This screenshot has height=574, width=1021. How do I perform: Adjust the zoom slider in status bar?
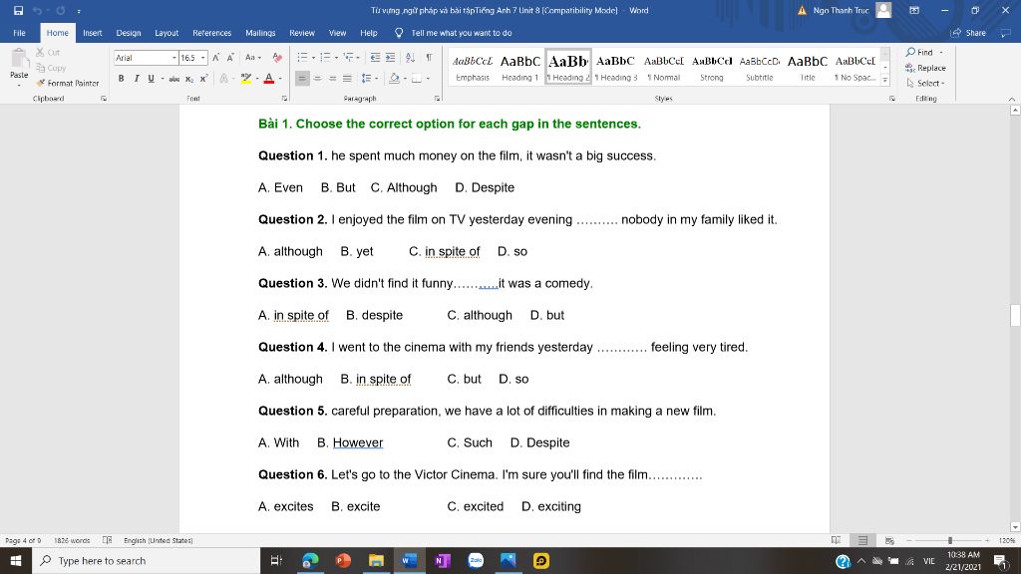[x=950, y=540]
